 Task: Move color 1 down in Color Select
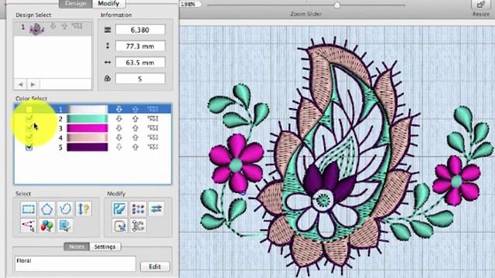coord(118,109)
